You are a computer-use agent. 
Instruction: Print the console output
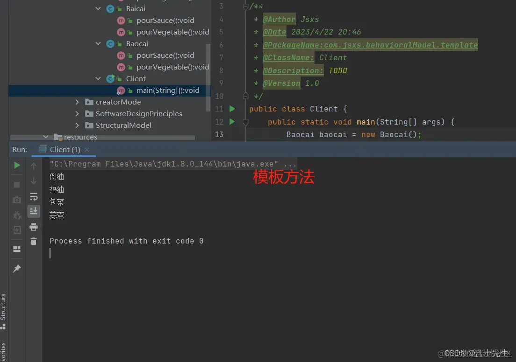click(34, 227)
